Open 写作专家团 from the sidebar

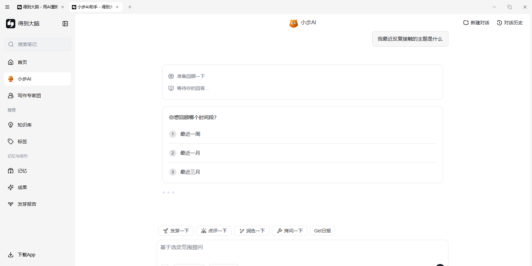[x=37, y=96]
